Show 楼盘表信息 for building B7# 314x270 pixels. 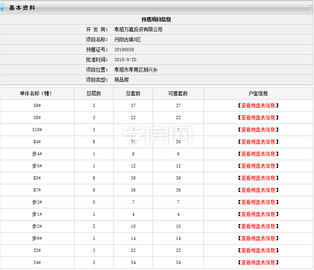point(258,190)
